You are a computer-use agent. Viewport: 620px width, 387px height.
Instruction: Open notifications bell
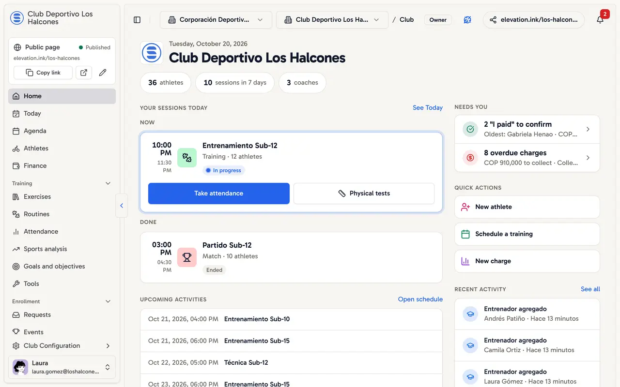[x=600, y=20]
